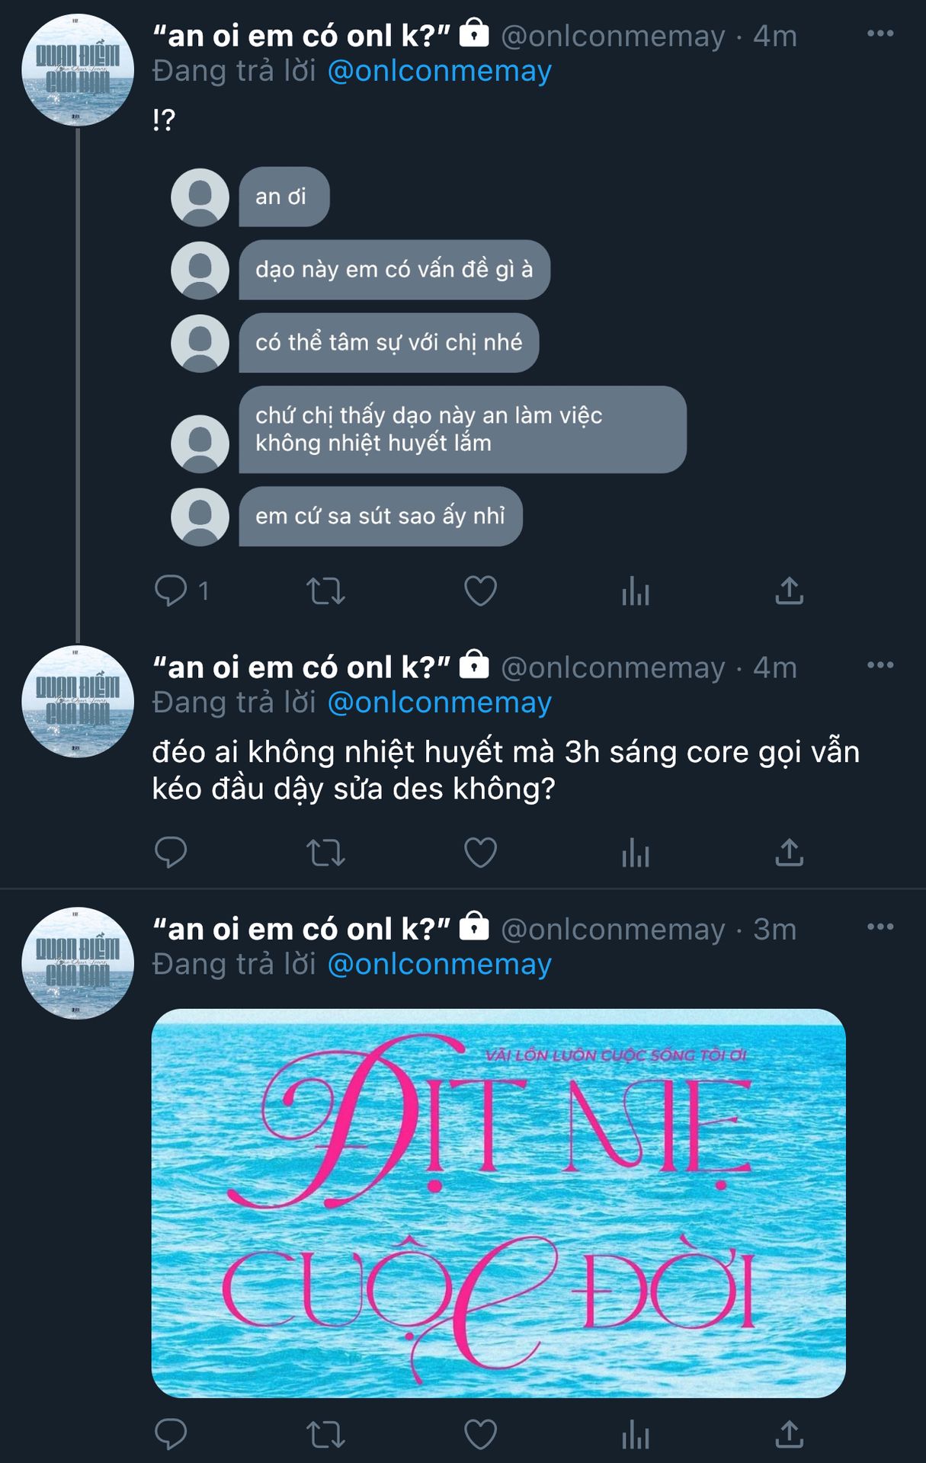Retweet the tweet about sửa des
This screenshot has height=1463, width=926.
pos(325,852)
